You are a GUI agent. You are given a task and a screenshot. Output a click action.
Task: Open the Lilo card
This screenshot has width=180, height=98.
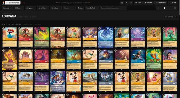click(x=170, y=60)
